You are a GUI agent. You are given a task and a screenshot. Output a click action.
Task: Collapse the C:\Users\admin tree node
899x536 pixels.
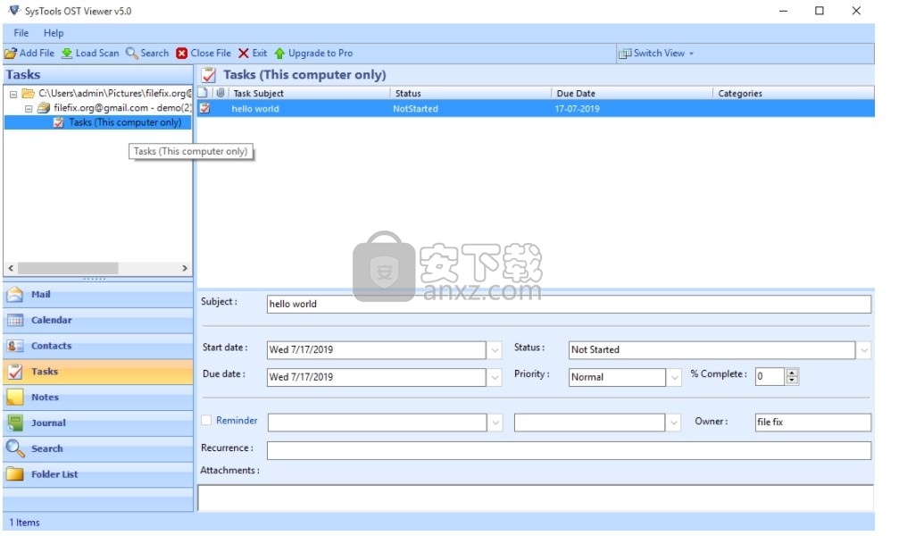tap(13, 94)
